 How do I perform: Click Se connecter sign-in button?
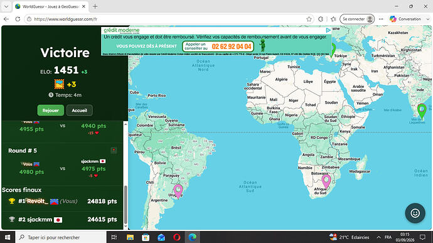[x=357, y=19]
